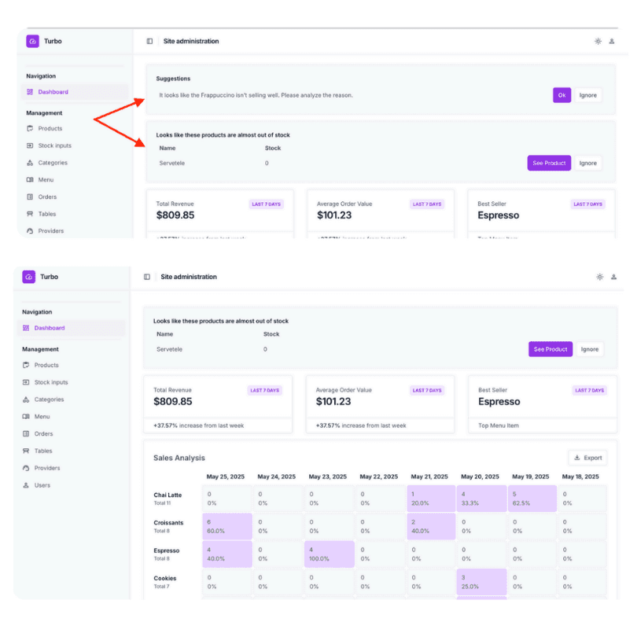The width and height of the screenshot is (637, 637).
Task: Click the Users person icon in lower sidebar
Action: [26, 485]
